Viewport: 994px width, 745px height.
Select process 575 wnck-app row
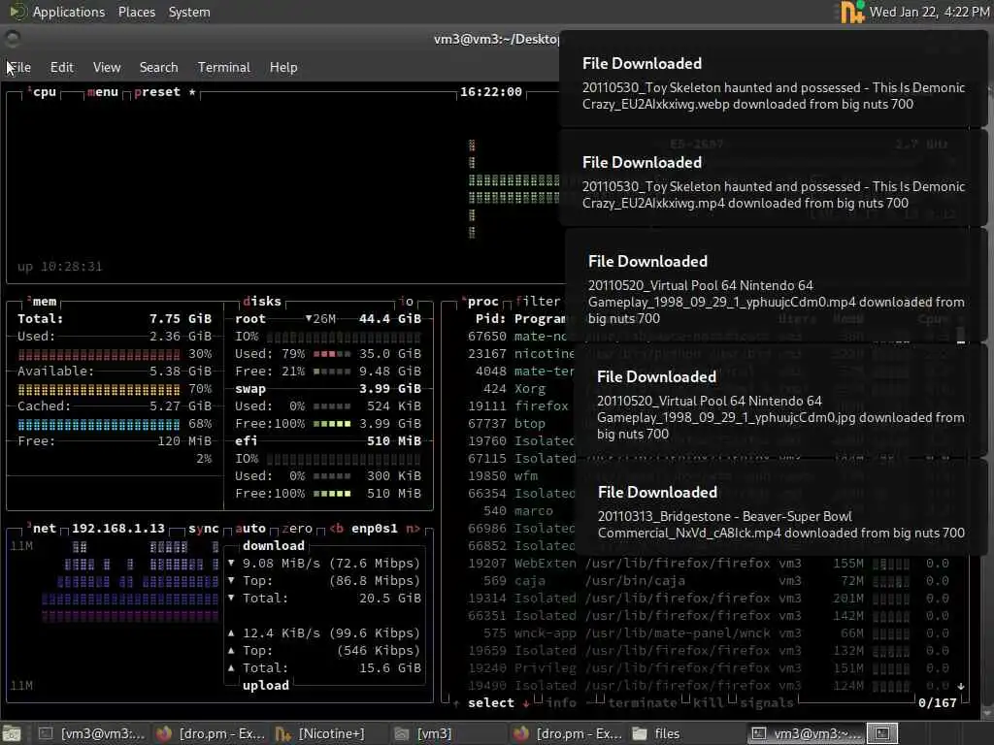pos(708,632)
